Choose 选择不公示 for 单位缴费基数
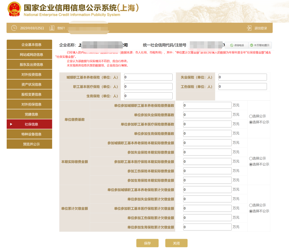This screenshot has height=249, width=289. point(251,122)
